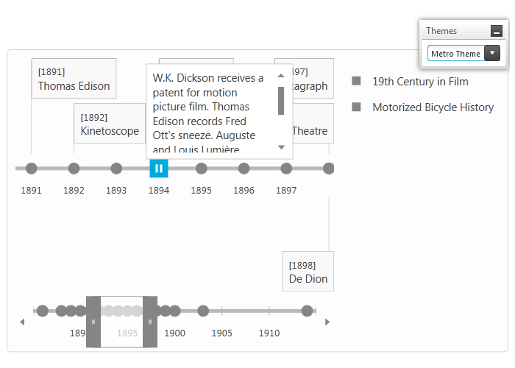
Task: Select the 1891 timeline event marker
Action: (x=31, y=169)
